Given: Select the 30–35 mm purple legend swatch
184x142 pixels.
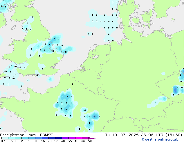Looking at the screenshot, I should (x=65, y=138).
